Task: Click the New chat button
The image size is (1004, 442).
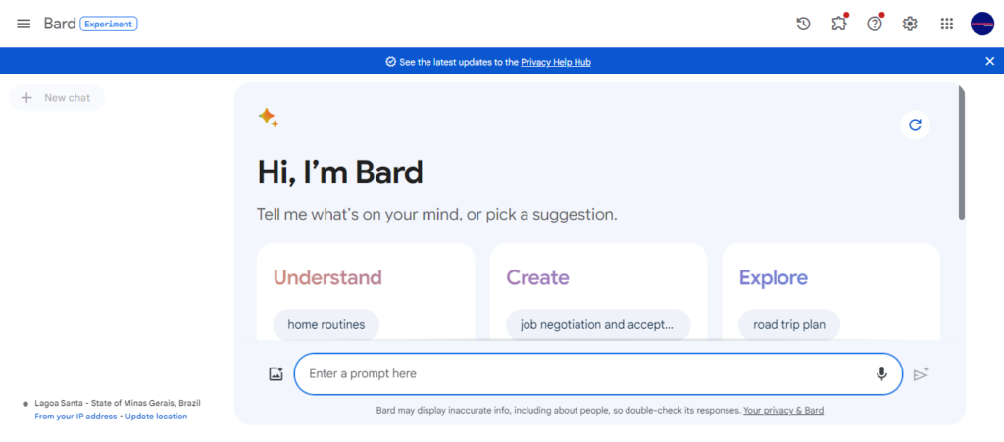Action: 56,98
